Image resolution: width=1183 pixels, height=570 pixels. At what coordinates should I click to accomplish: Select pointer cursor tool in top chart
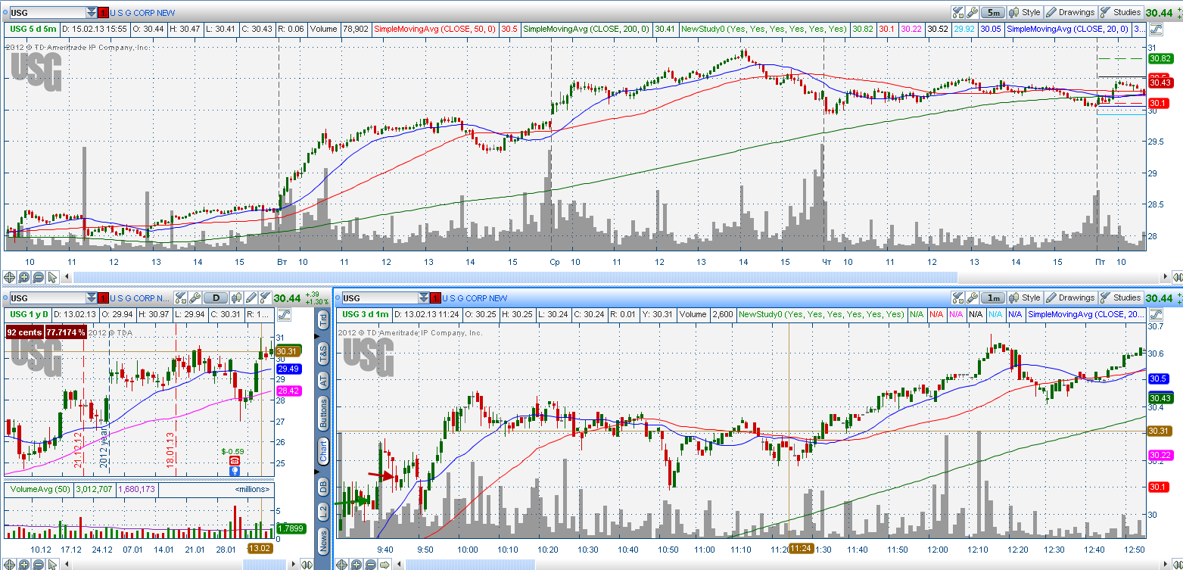(x=52, y=277)
